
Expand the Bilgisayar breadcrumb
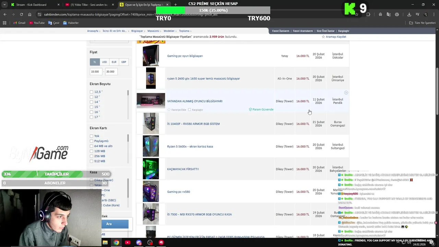[137, 31]
